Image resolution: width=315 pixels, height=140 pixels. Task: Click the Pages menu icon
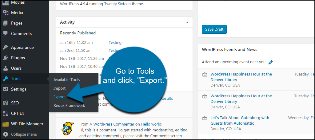(6, 23)
